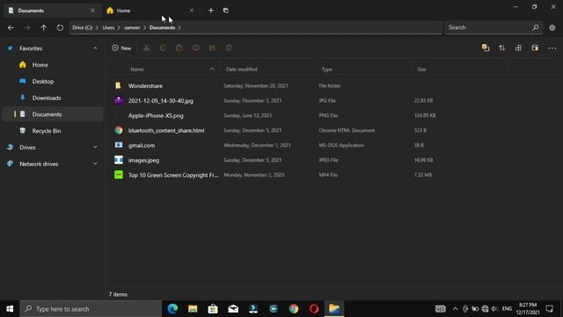Click the Share icon in the toolbar
Screen dimensions: 563x317
coord(212,48)
